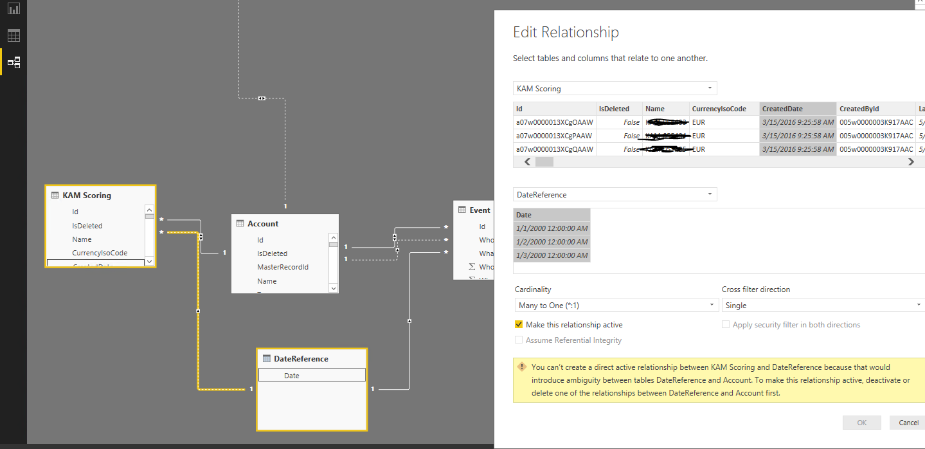Select IsDeleted field in KAM Scoring table
Viewport: 925px width, 449px height.
click(87, 226)
